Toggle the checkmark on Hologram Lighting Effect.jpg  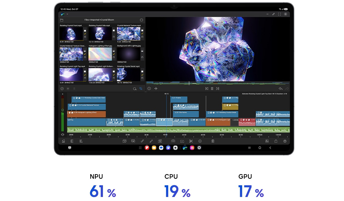coord(114,54)
